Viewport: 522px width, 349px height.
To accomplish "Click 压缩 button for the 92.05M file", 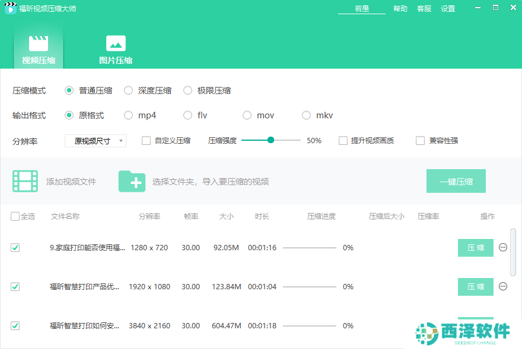I will [x=475, y=248].
